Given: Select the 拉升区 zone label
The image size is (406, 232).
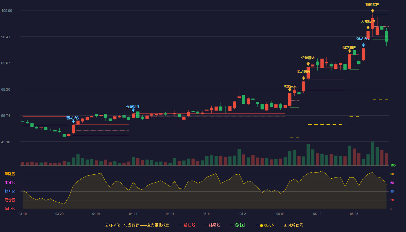Looking at the screenshot, I should click(10, 191).
